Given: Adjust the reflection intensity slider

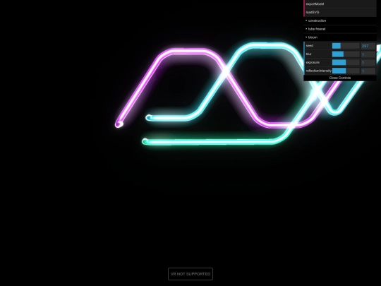Looking at the screenshot, I should tap(346, 71).
